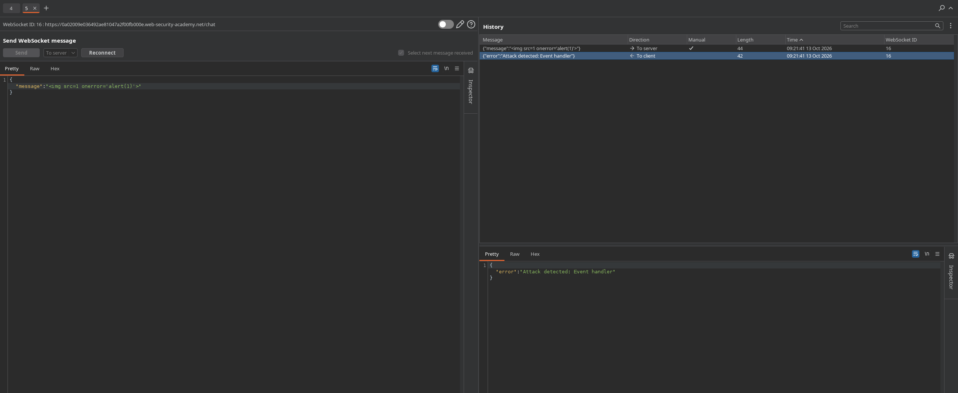Sort history by Direction column
The height and width of the screenshot is (393, 958).
click(x=657, y=40)
